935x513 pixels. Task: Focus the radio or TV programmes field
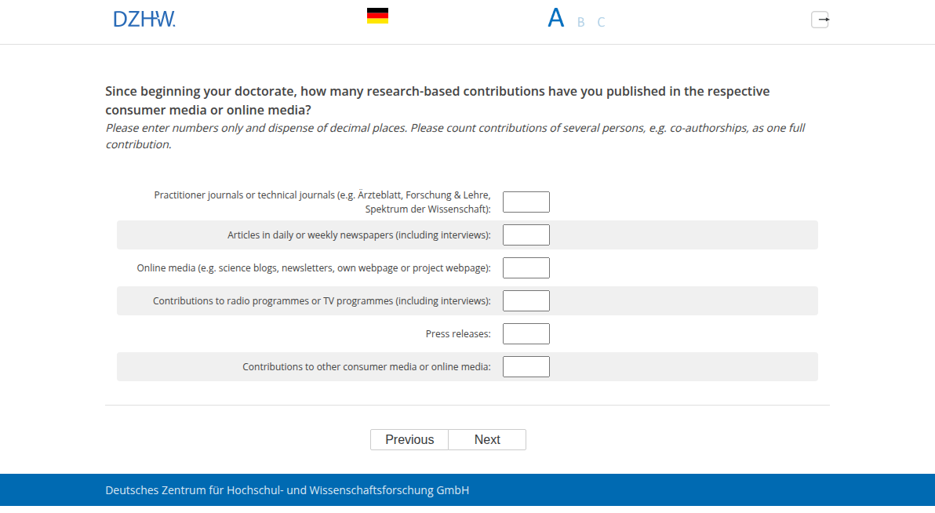(x=526, y=300)
